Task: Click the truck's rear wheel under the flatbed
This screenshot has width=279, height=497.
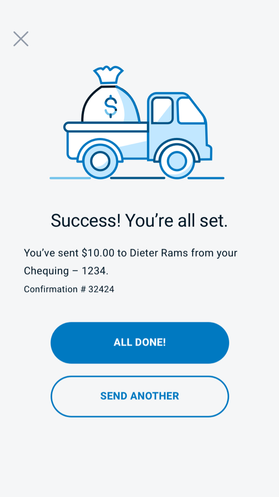Action: (100, 160)
